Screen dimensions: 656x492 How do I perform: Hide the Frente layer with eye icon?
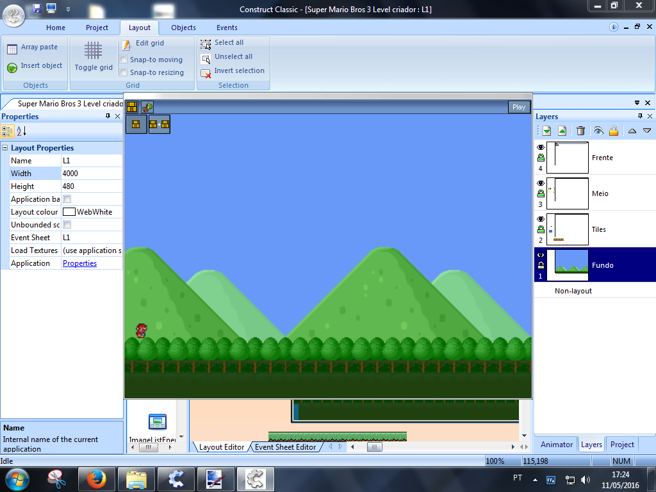(541, 147)
